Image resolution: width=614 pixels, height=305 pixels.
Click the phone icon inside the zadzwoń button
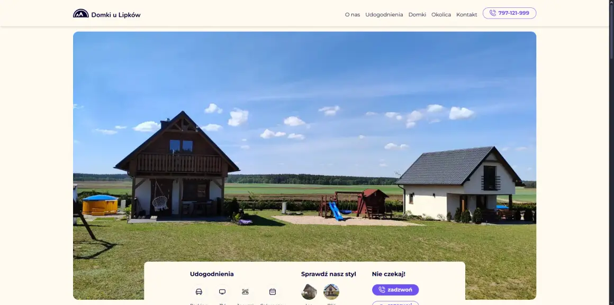[x=382, y=290]
